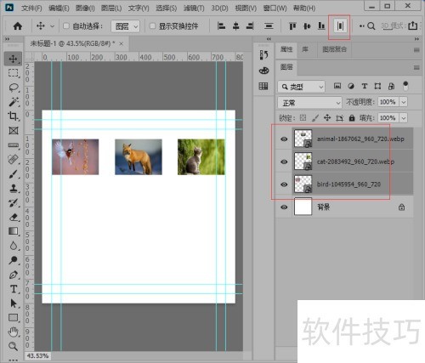
Task: Select the Zoom tool
Action: pos(14,346)
